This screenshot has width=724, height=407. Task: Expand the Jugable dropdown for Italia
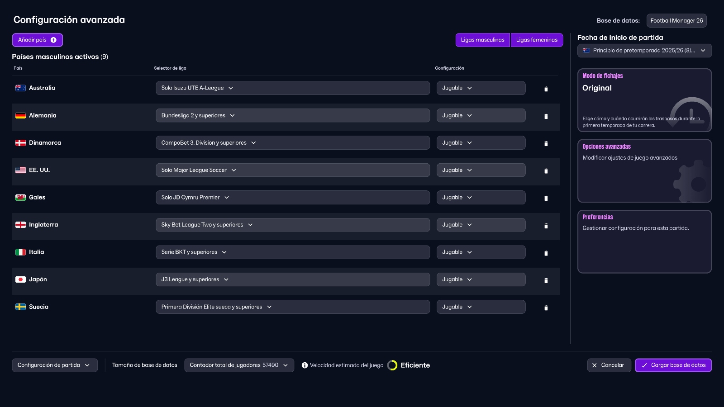pos(481,252)
